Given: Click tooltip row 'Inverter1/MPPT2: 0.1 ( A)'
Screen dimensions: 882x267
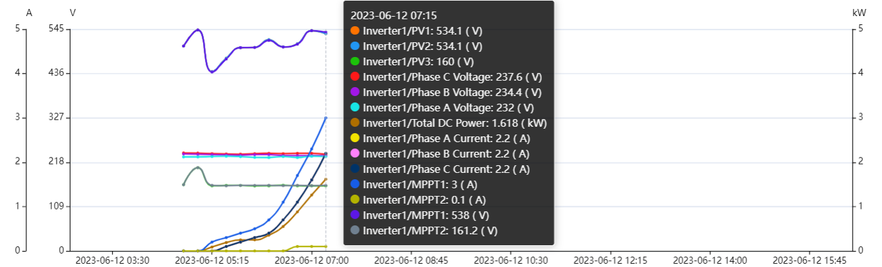Looking at the screenshot, I should pos(418,200).
